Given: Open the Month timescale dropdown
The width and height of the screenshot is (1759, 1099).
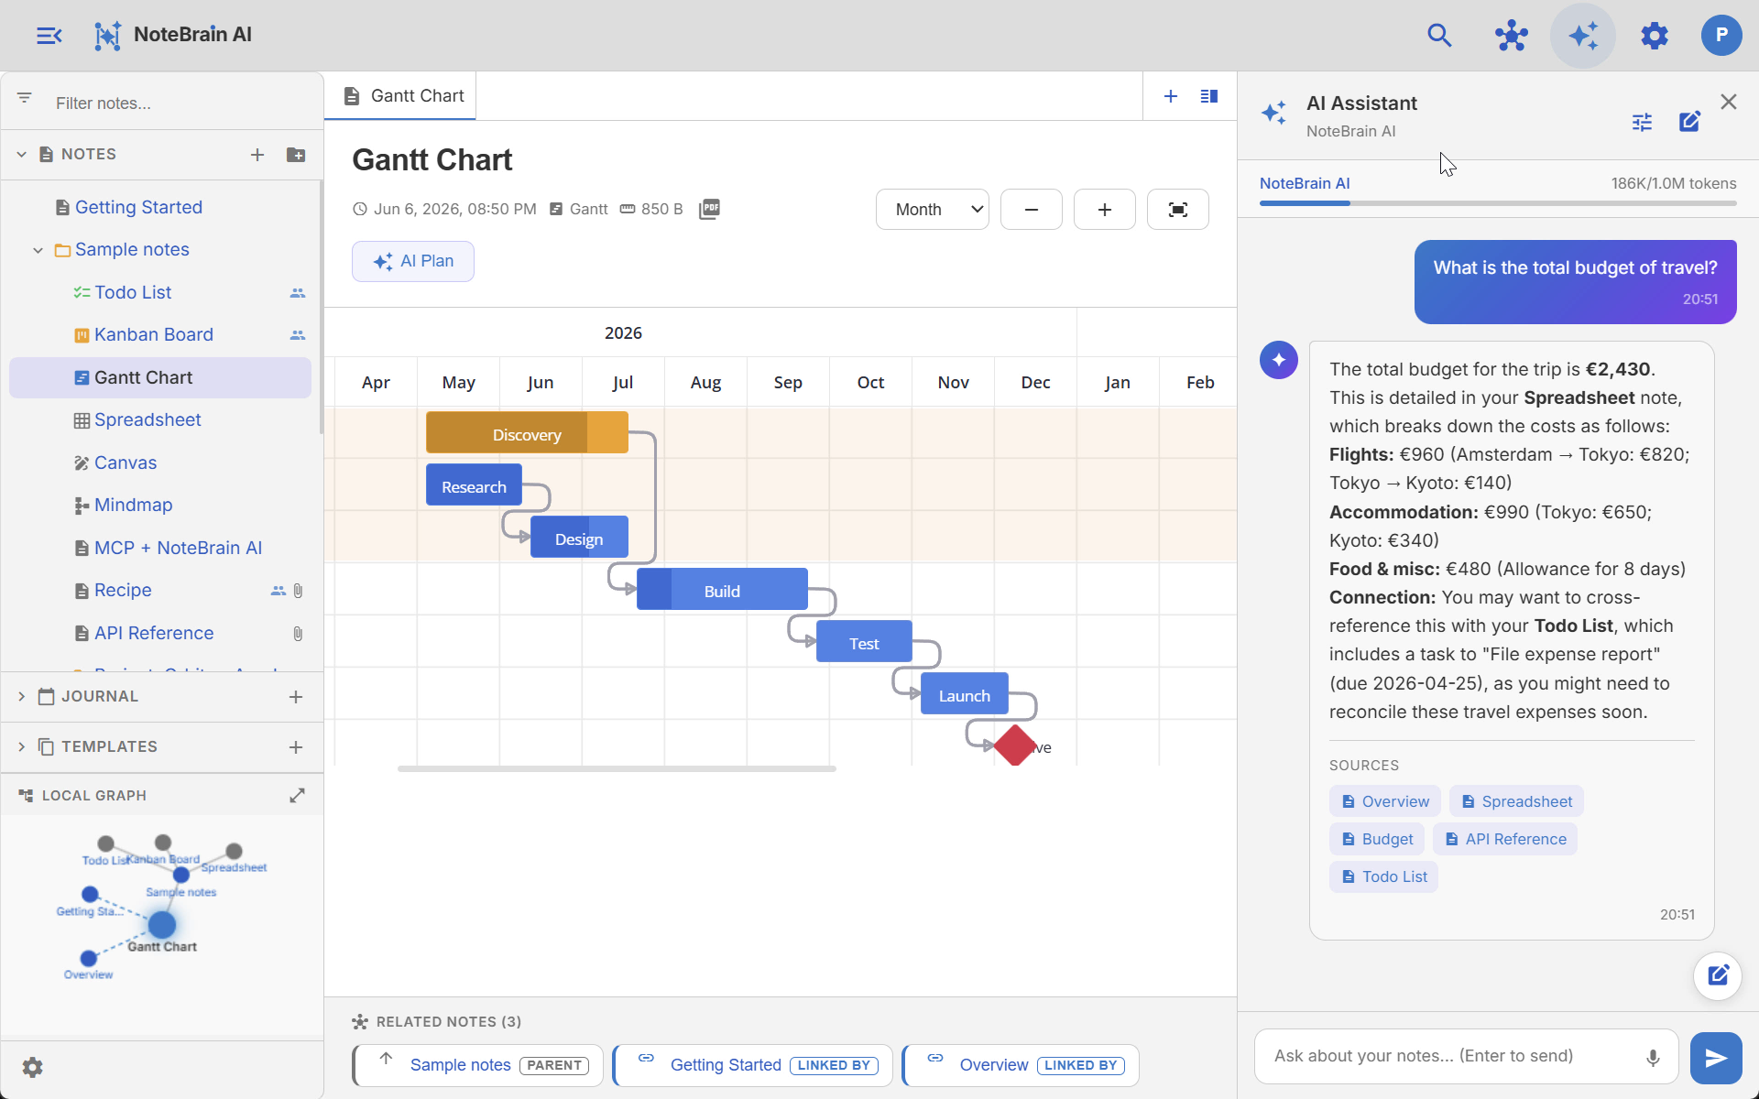Looking at the screenshot, I should [x=933, y=210].
